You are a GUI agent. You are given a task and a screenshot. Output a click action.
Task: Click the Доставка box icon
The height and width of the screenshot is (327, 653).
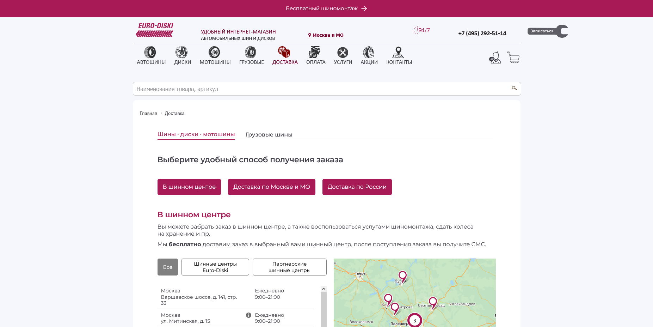[284, 52]
